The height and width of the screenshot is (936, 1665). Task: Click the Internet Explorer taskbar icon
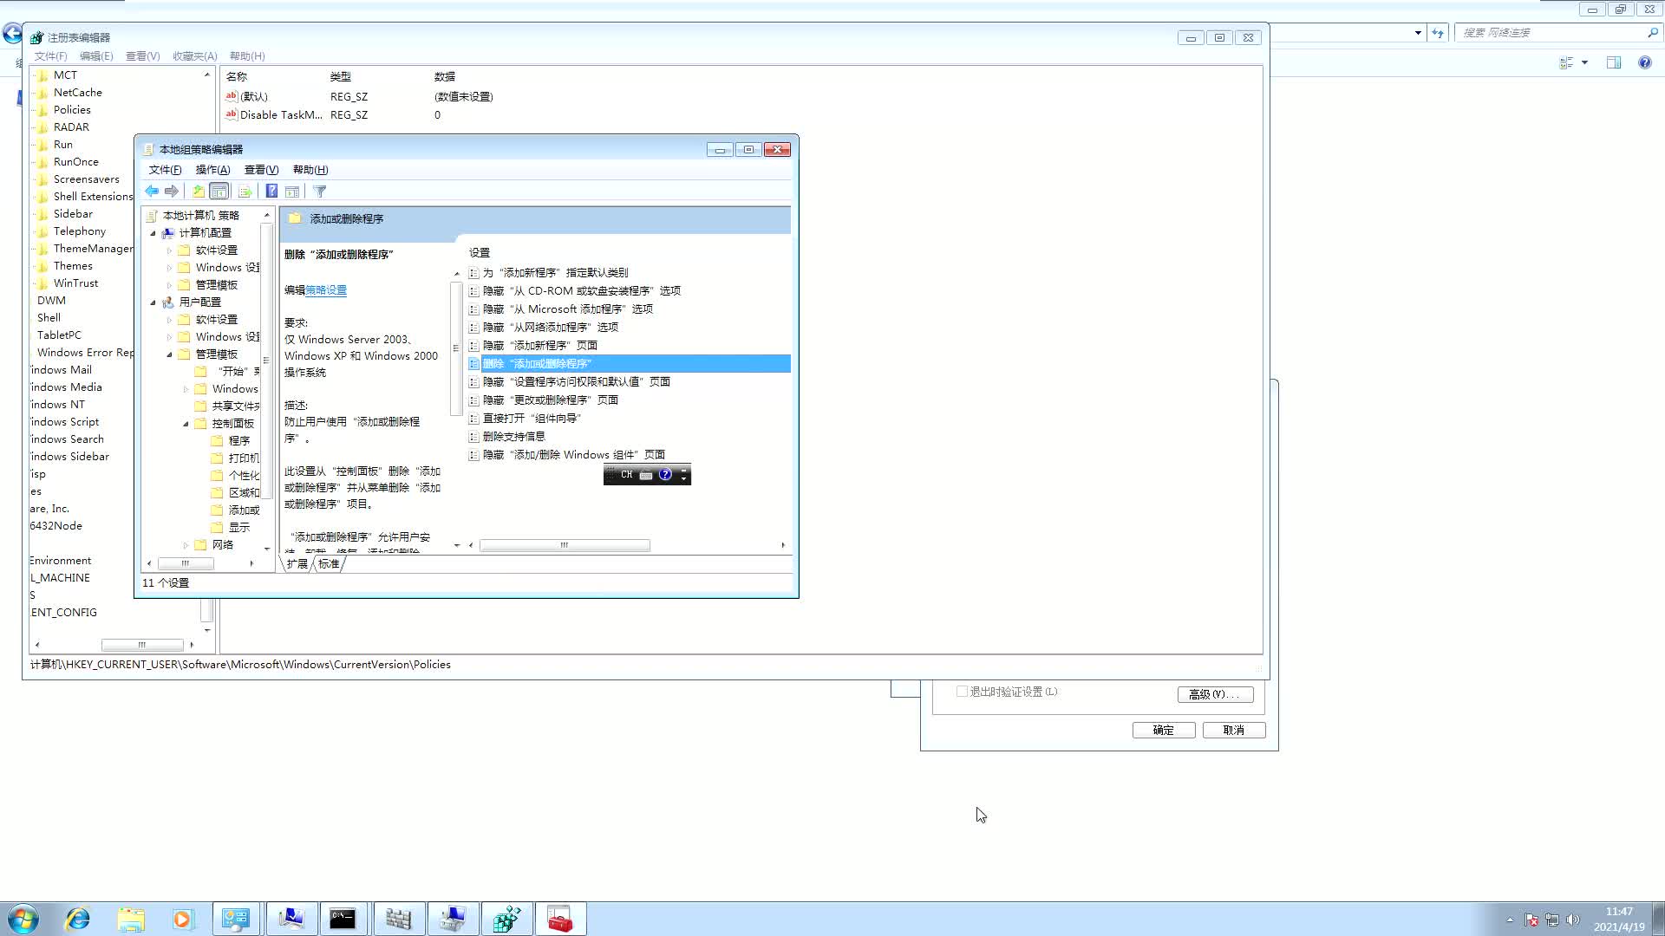click(x=78, y=919)
